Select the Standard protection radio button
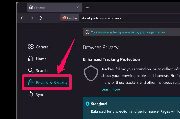 pyautogui.click(x=87, y=104)
